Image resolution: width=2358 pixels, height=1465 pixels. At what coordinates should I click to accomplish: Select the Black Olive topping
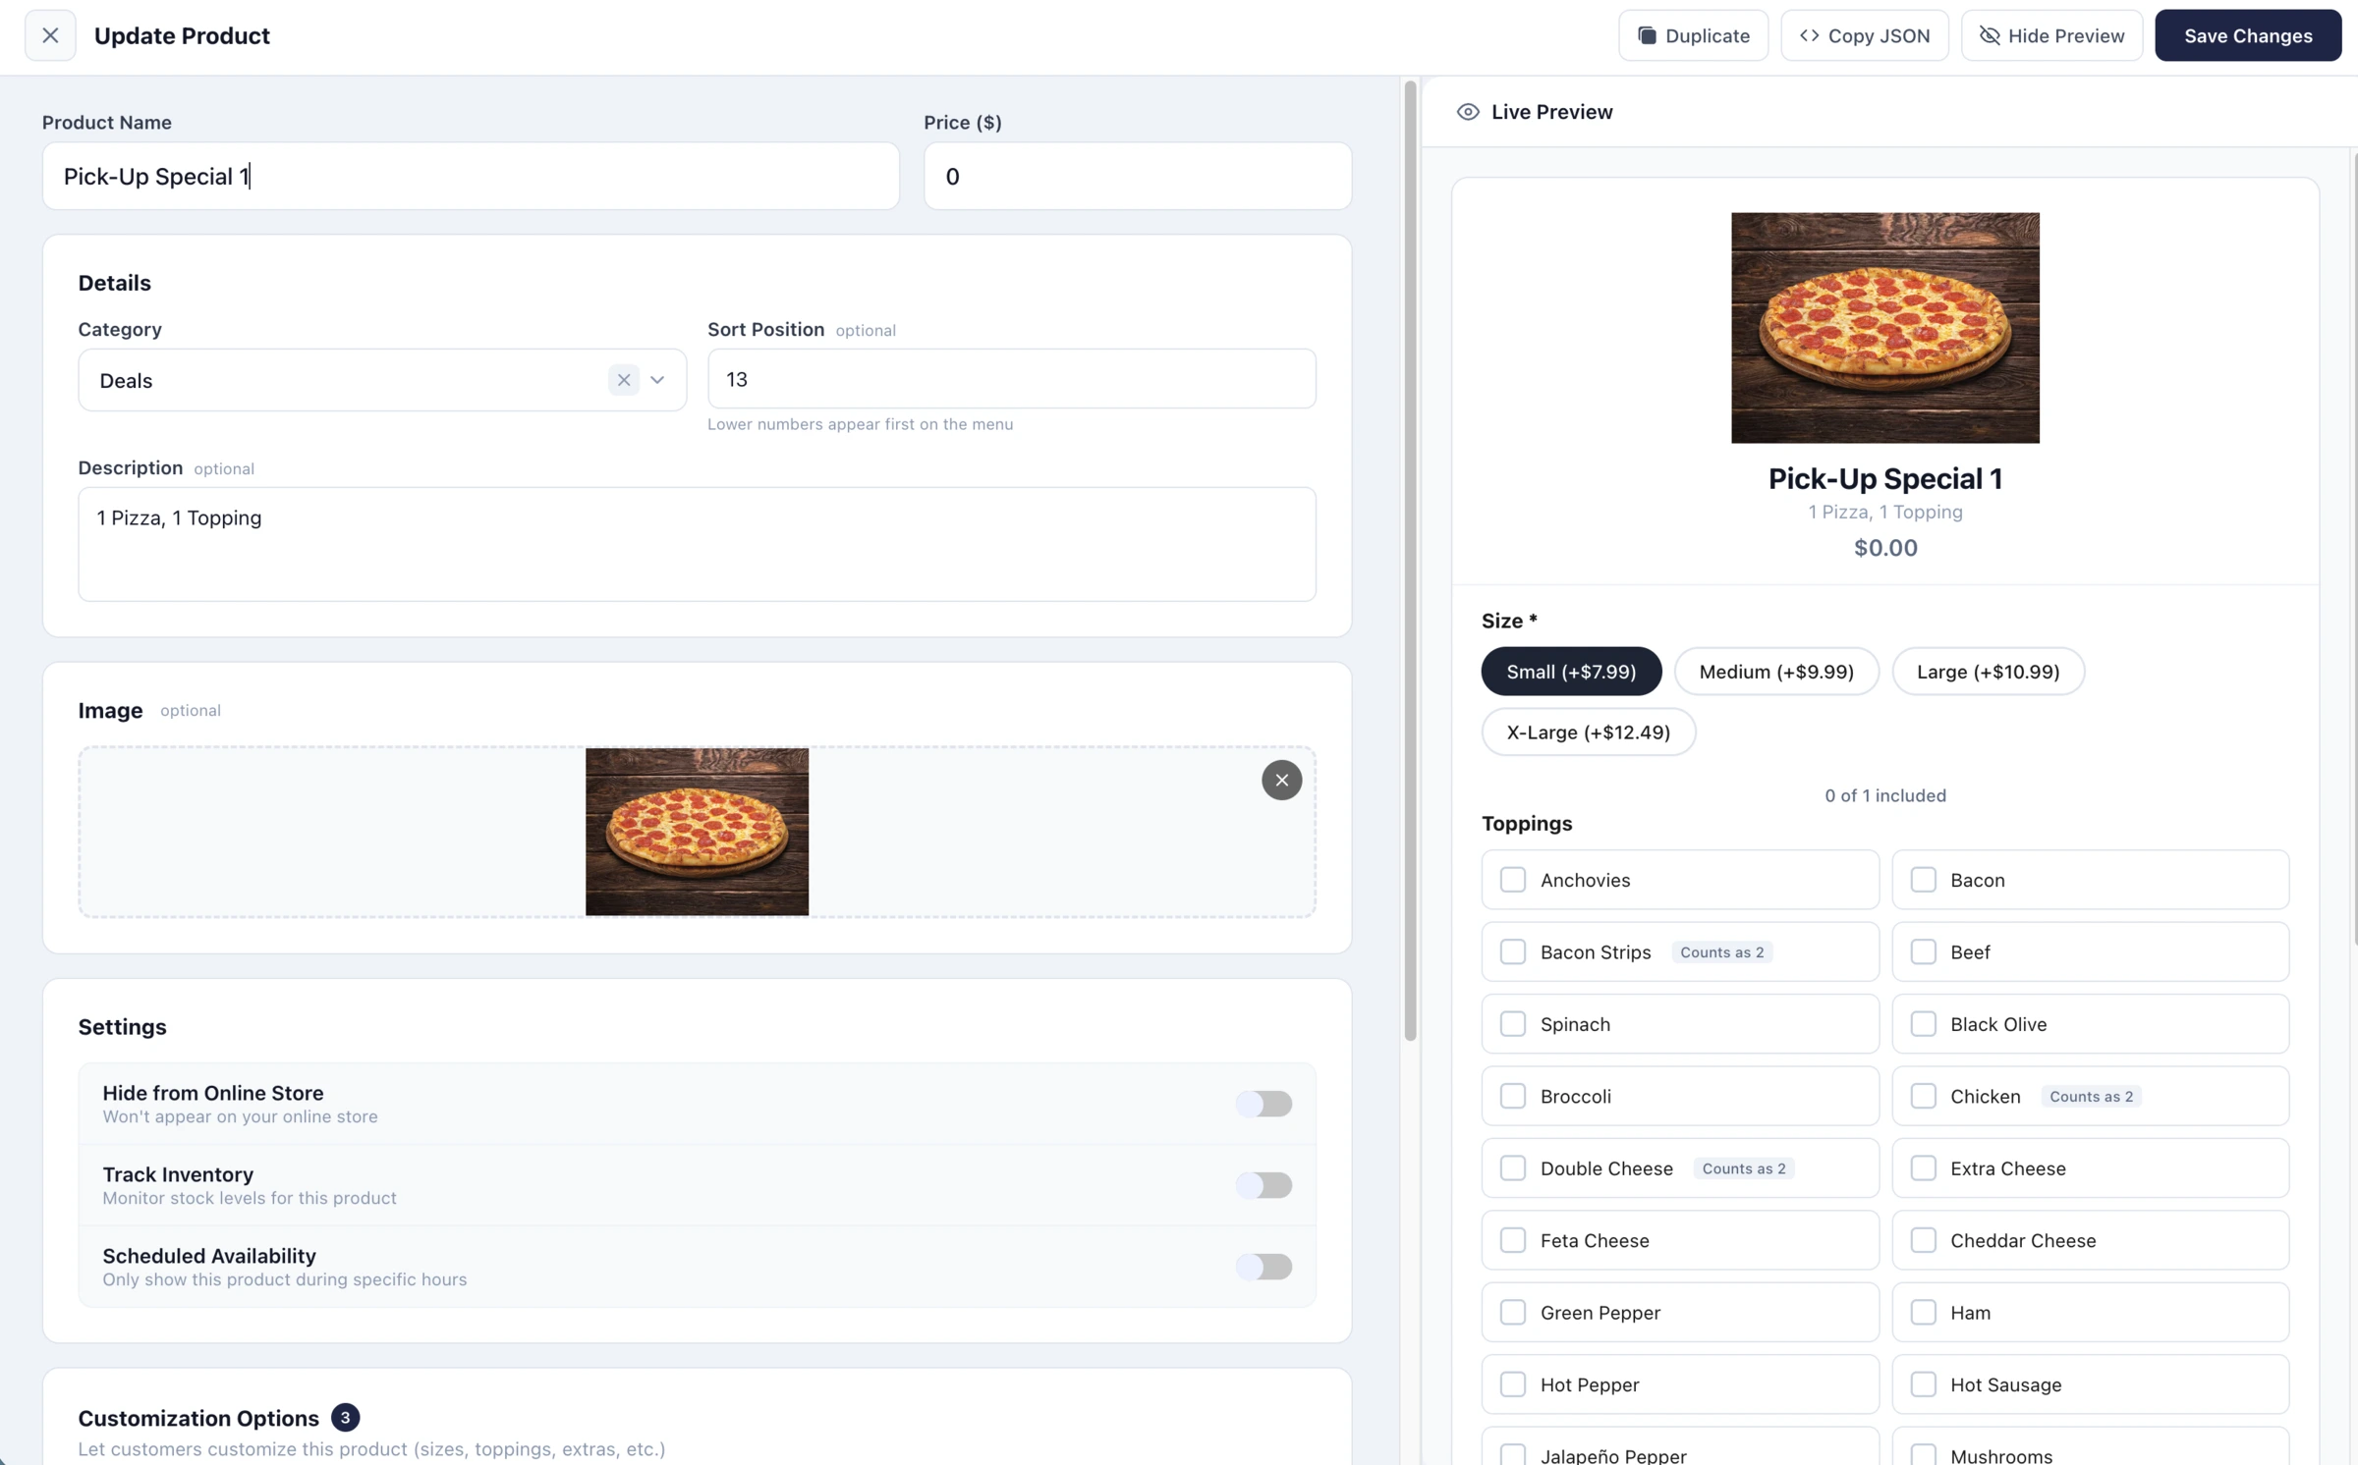click(1923, 1024)
